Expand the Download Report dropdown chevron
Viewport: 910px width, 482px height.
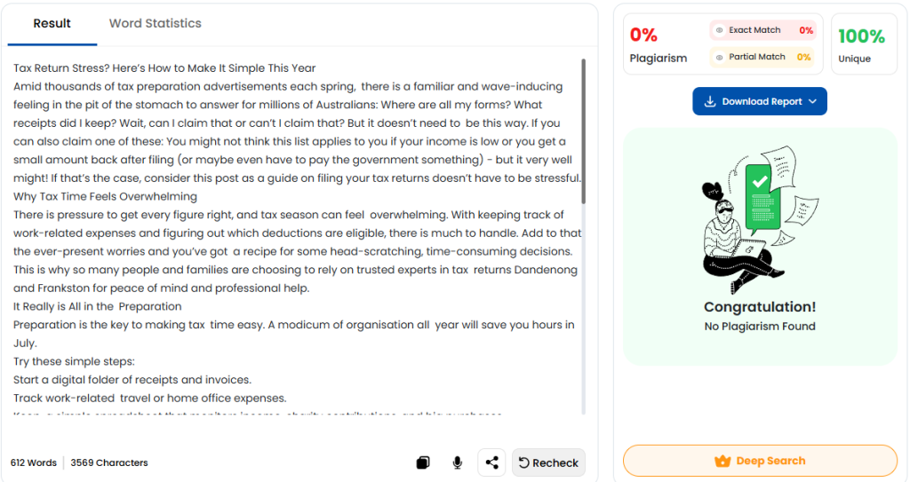[812, 102]
